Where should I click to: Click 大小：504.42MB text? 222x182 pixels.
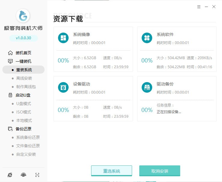[x=171, y=58]
